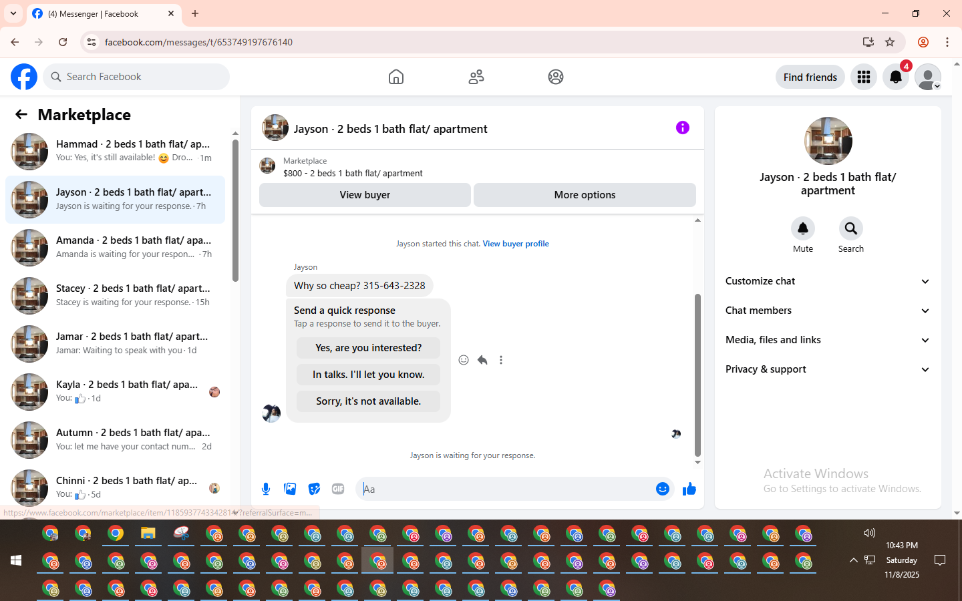Select Chinni conversation in list
Image resolution: width=962 pixels, height=601 pixels.
pos(115,488)
